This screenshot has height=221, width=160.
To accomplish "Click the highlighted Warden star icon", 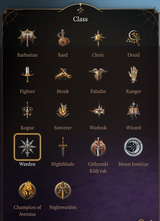I will (x=27, y=147).
